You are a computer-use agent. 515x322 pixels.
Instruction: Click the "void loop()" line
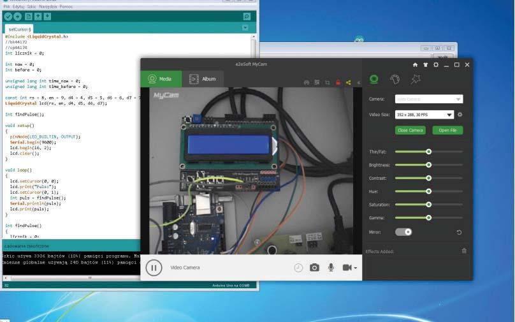pos(18,170)
